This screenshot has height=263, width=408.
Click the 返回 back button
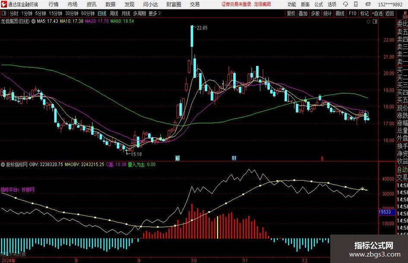click(389, 13)
